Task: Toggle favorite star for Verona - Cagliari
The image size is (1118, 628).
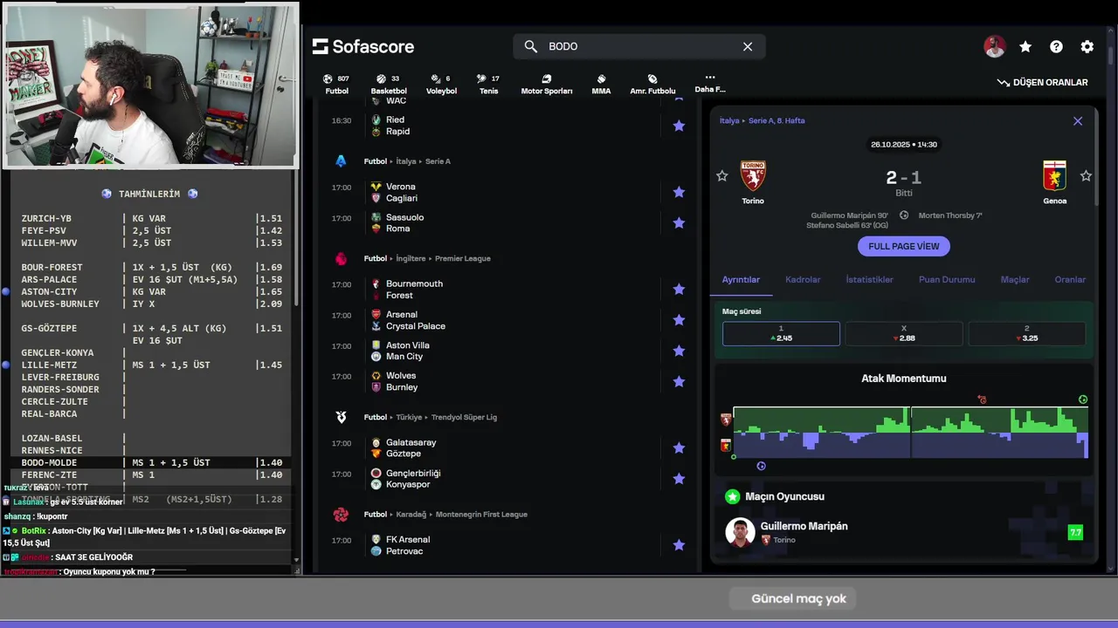Action: tap(679, 192)
